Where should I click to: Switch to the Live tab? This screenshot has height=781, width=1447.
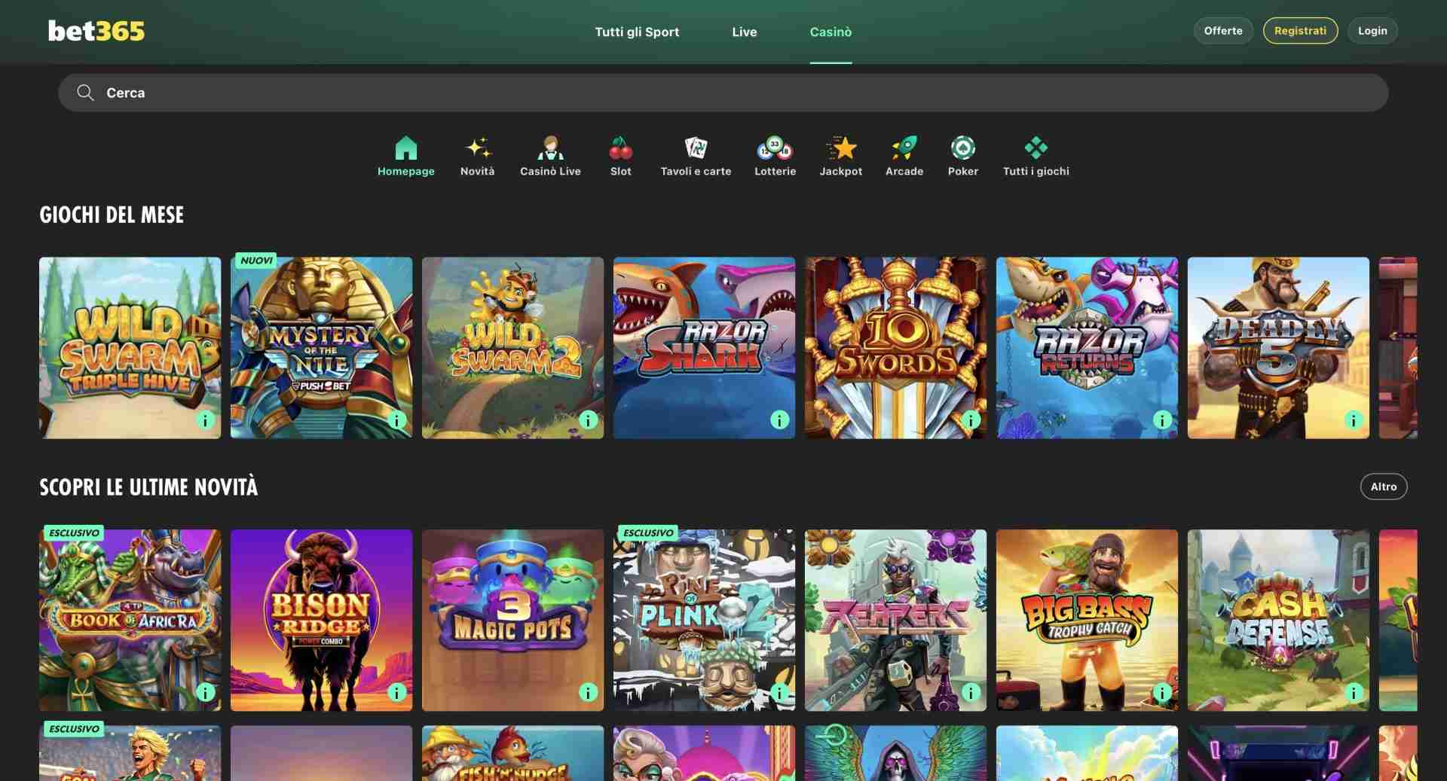744,32
